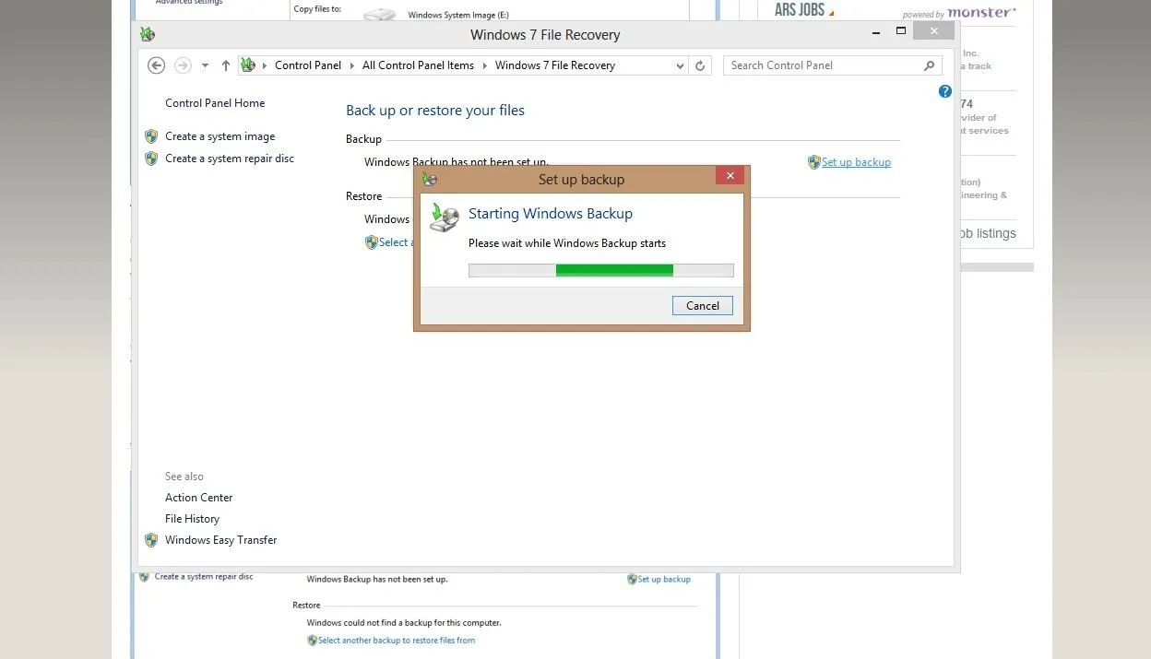Click the 'Back up or restore your files' heading
The height and width of the screenshot is (659, 1151).
(x=435, y=111)
